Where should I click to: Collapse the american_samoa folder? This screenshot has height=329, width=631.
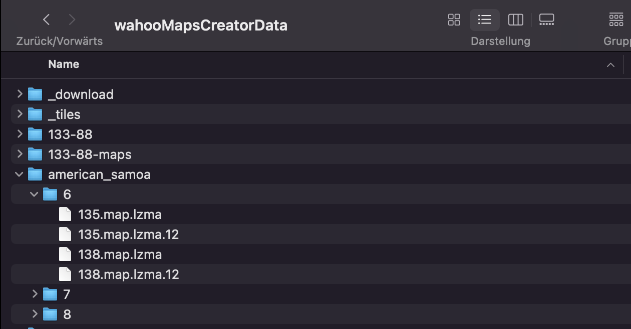point(20,174)
